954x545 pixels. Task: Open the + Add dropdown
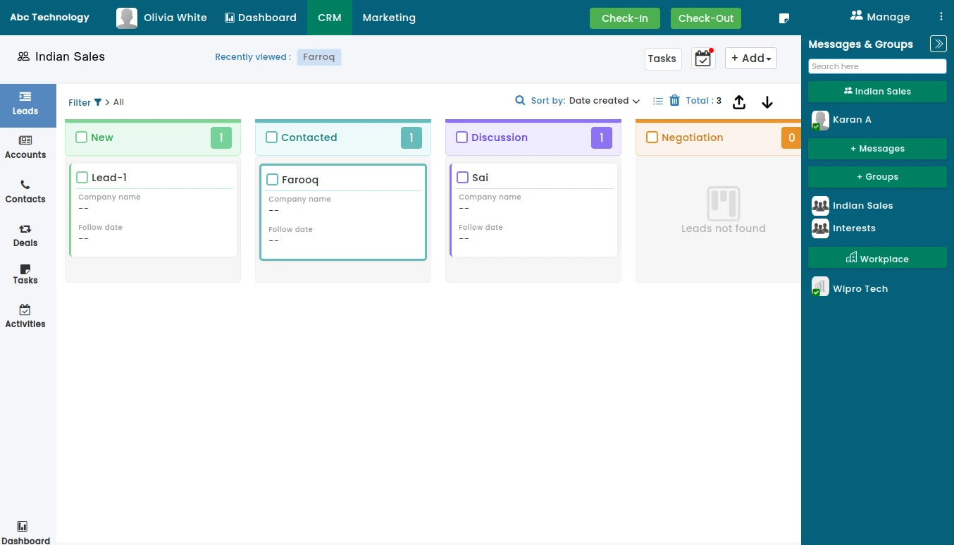[x=751, y=59]
